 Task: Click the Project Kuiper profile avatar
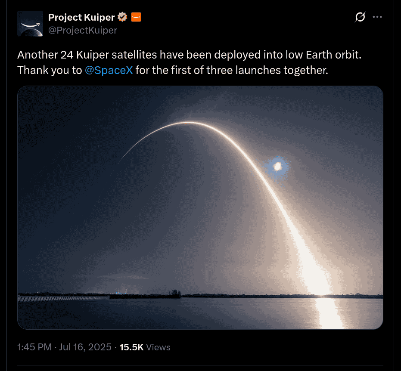coord(30,23)
